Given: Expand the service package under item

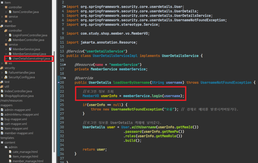Looking at the screenshot, I should coord(2,16).
